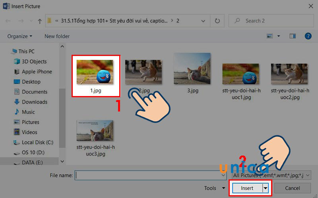Viewport: 318px width, 198px height.
Task: Click the breadcrumb separator chevron before '2'
Action: pos(172,21)
